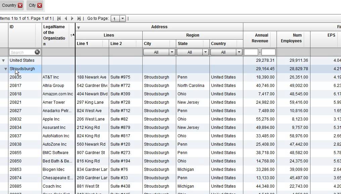Clear the ID search filter
The image size is (341, 194).
(x=37, y=52)
